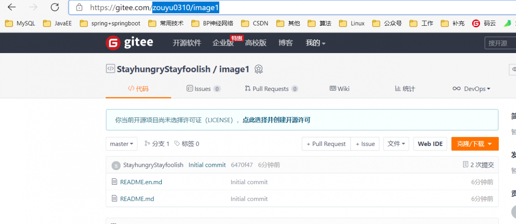This screenshot has width=516, height=224.
Task: Select the 代码 tab
Action: pos(138,89)
